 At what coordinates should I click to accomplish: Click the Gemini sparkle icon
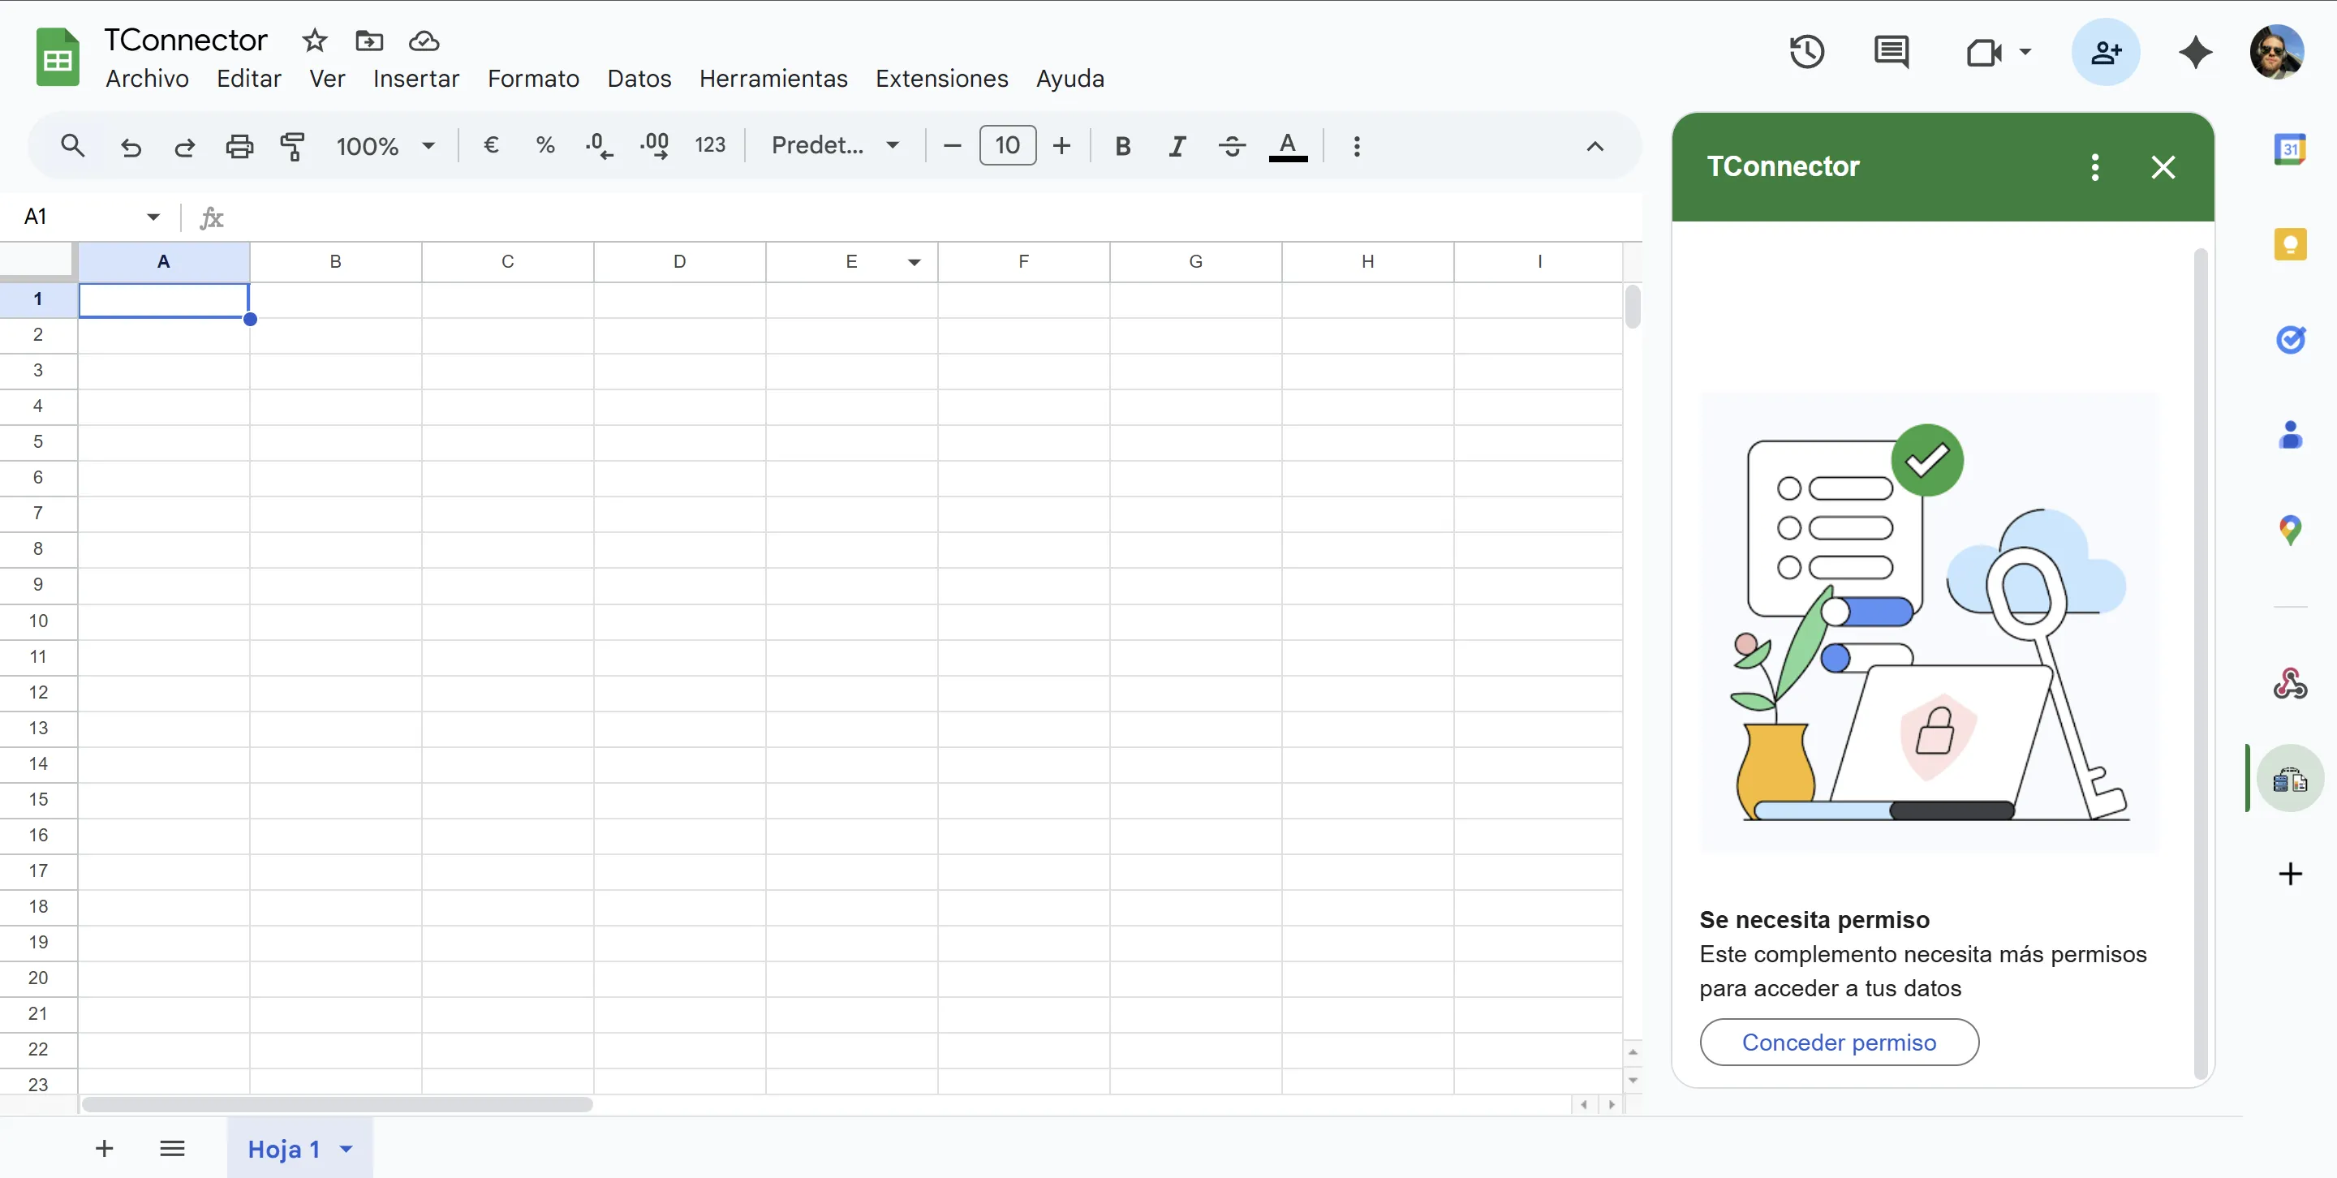click(2194, 52)
